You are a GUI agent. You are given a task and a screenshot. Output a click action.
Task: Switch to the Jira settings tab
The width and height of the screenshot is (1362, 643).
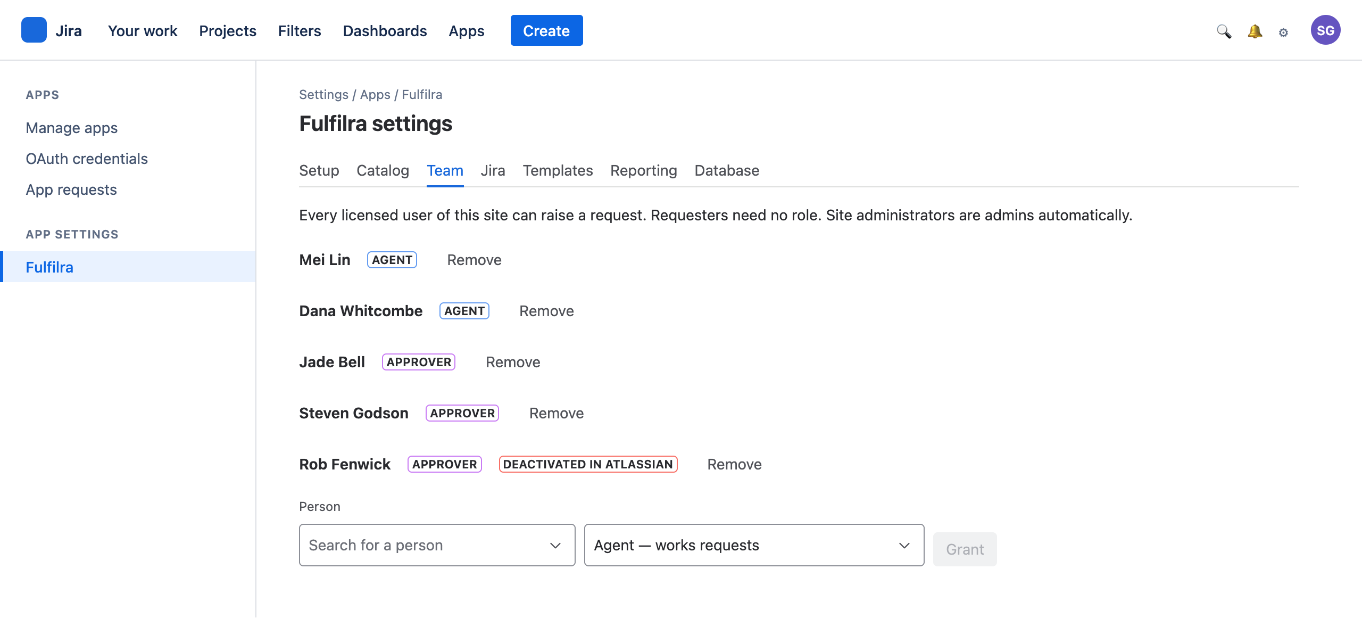pyautogui.click(x=493, y=170)
